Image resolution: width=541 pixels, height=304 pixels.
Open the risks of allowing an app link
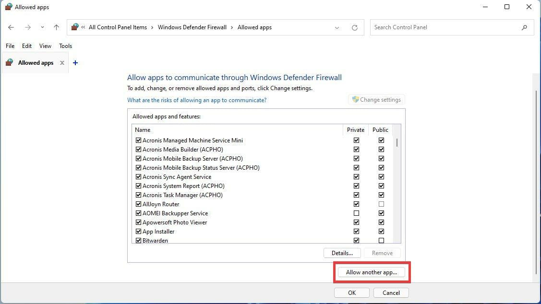(197, 100)
